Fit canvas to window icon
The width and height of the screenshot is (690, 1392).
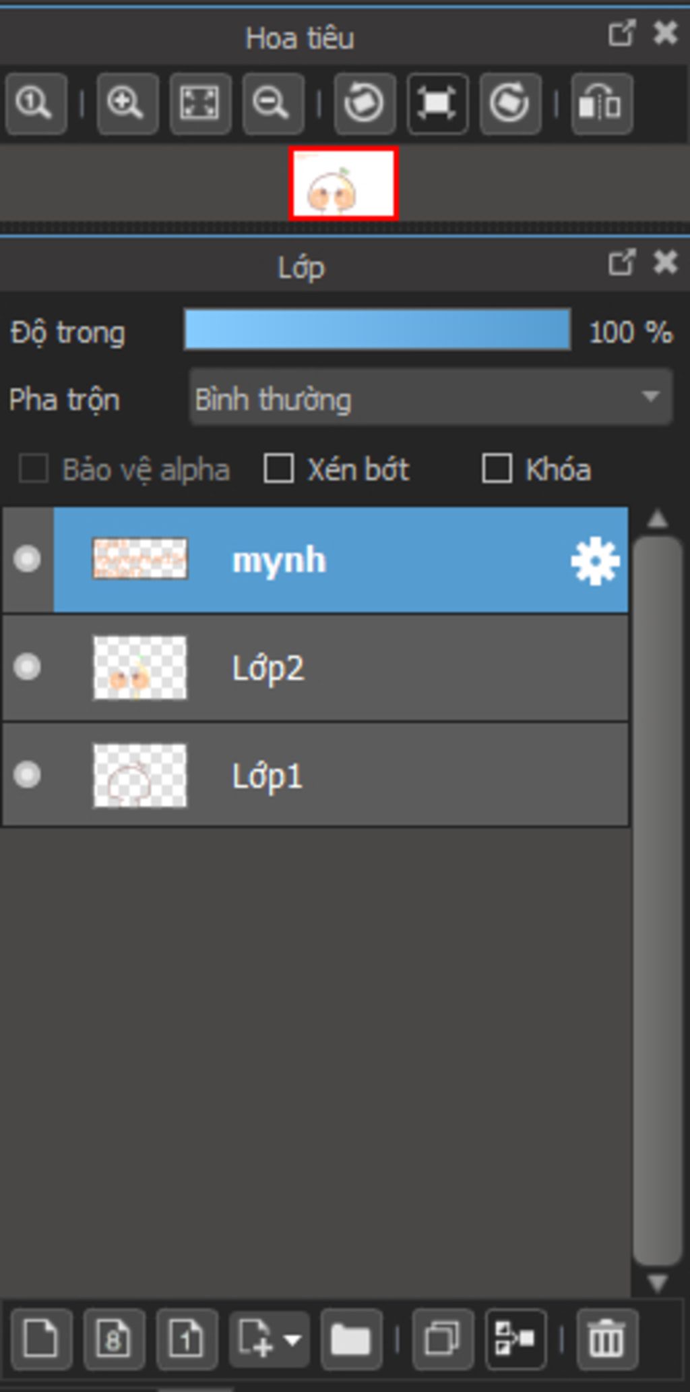click(200, 104)
